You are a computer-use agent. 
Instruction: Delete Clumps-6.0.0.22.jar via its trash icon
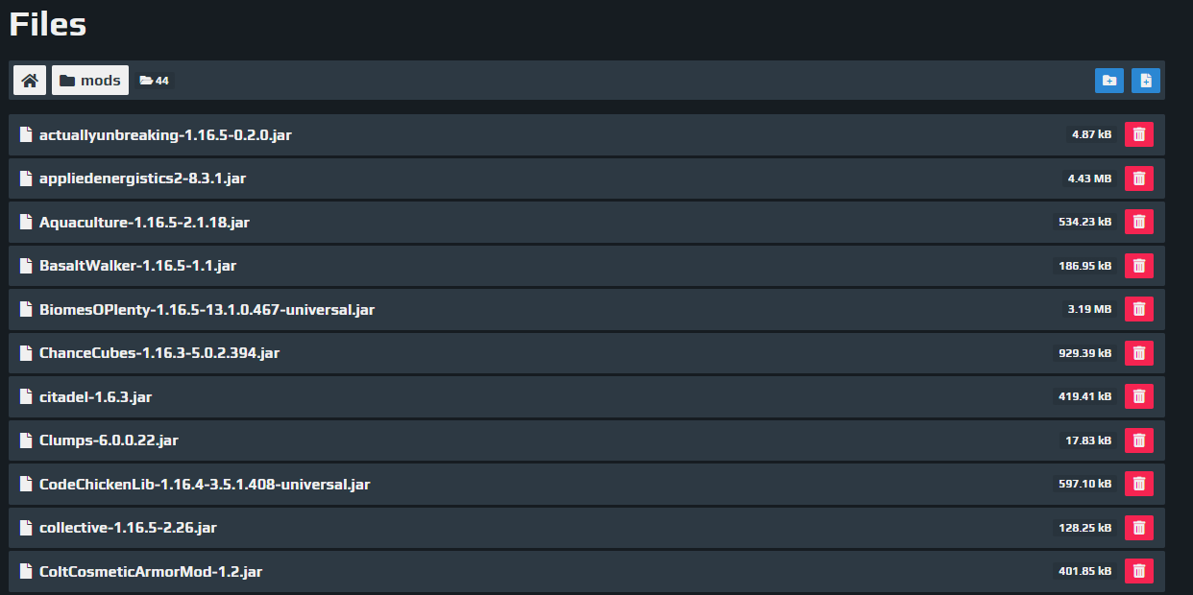click(1139, 440)
